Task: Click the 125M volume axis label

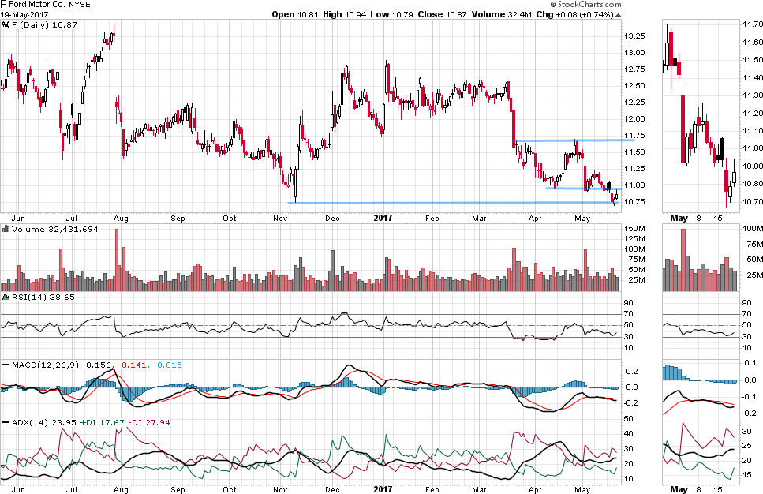Action: [634, 239]
